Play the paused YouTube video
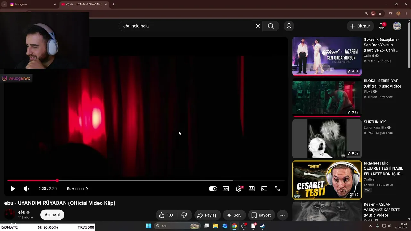This screenshot has height=231, width=411. point(13,189)
